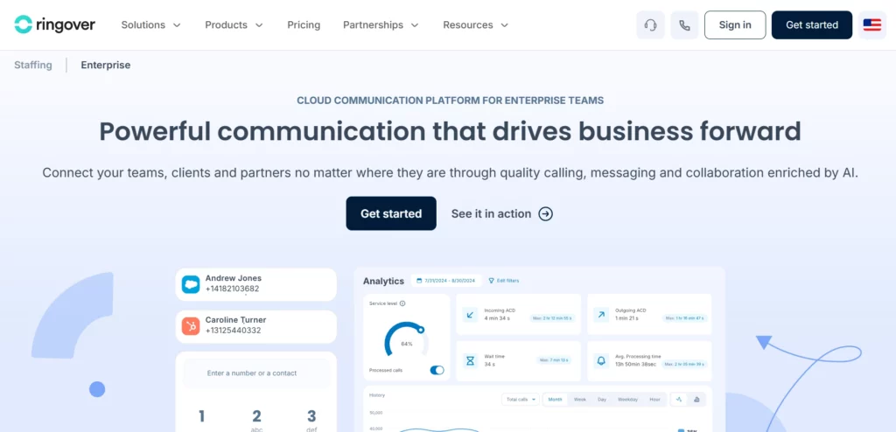Click the HubSpot icon beside Caroline Turner

pyautogui.click(x=191, y=325)
